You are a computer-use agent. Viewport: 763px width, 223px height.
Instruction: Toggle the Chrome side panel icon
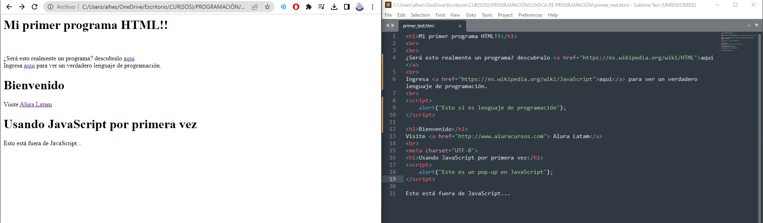tap(347, 7)
